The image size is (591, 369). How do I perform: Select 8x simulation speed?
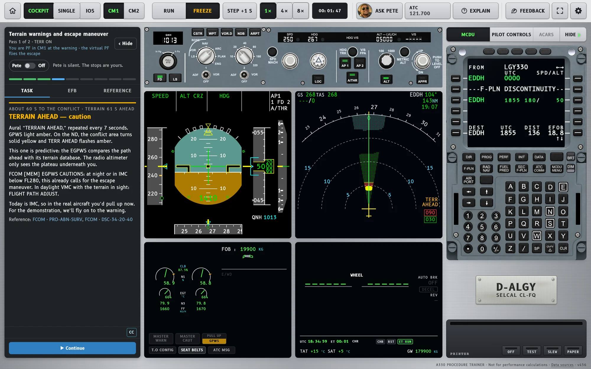[301, 11]
